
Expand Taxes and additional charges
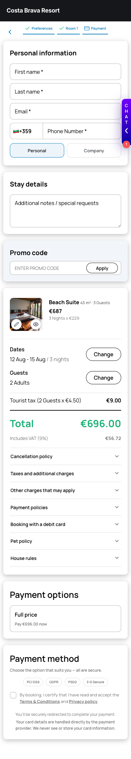click(66, 474)
